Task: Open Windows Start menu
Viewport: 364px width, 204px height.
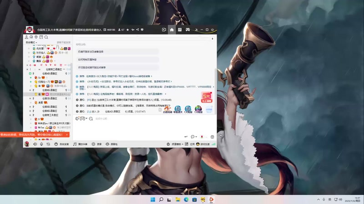Action: 153,199
